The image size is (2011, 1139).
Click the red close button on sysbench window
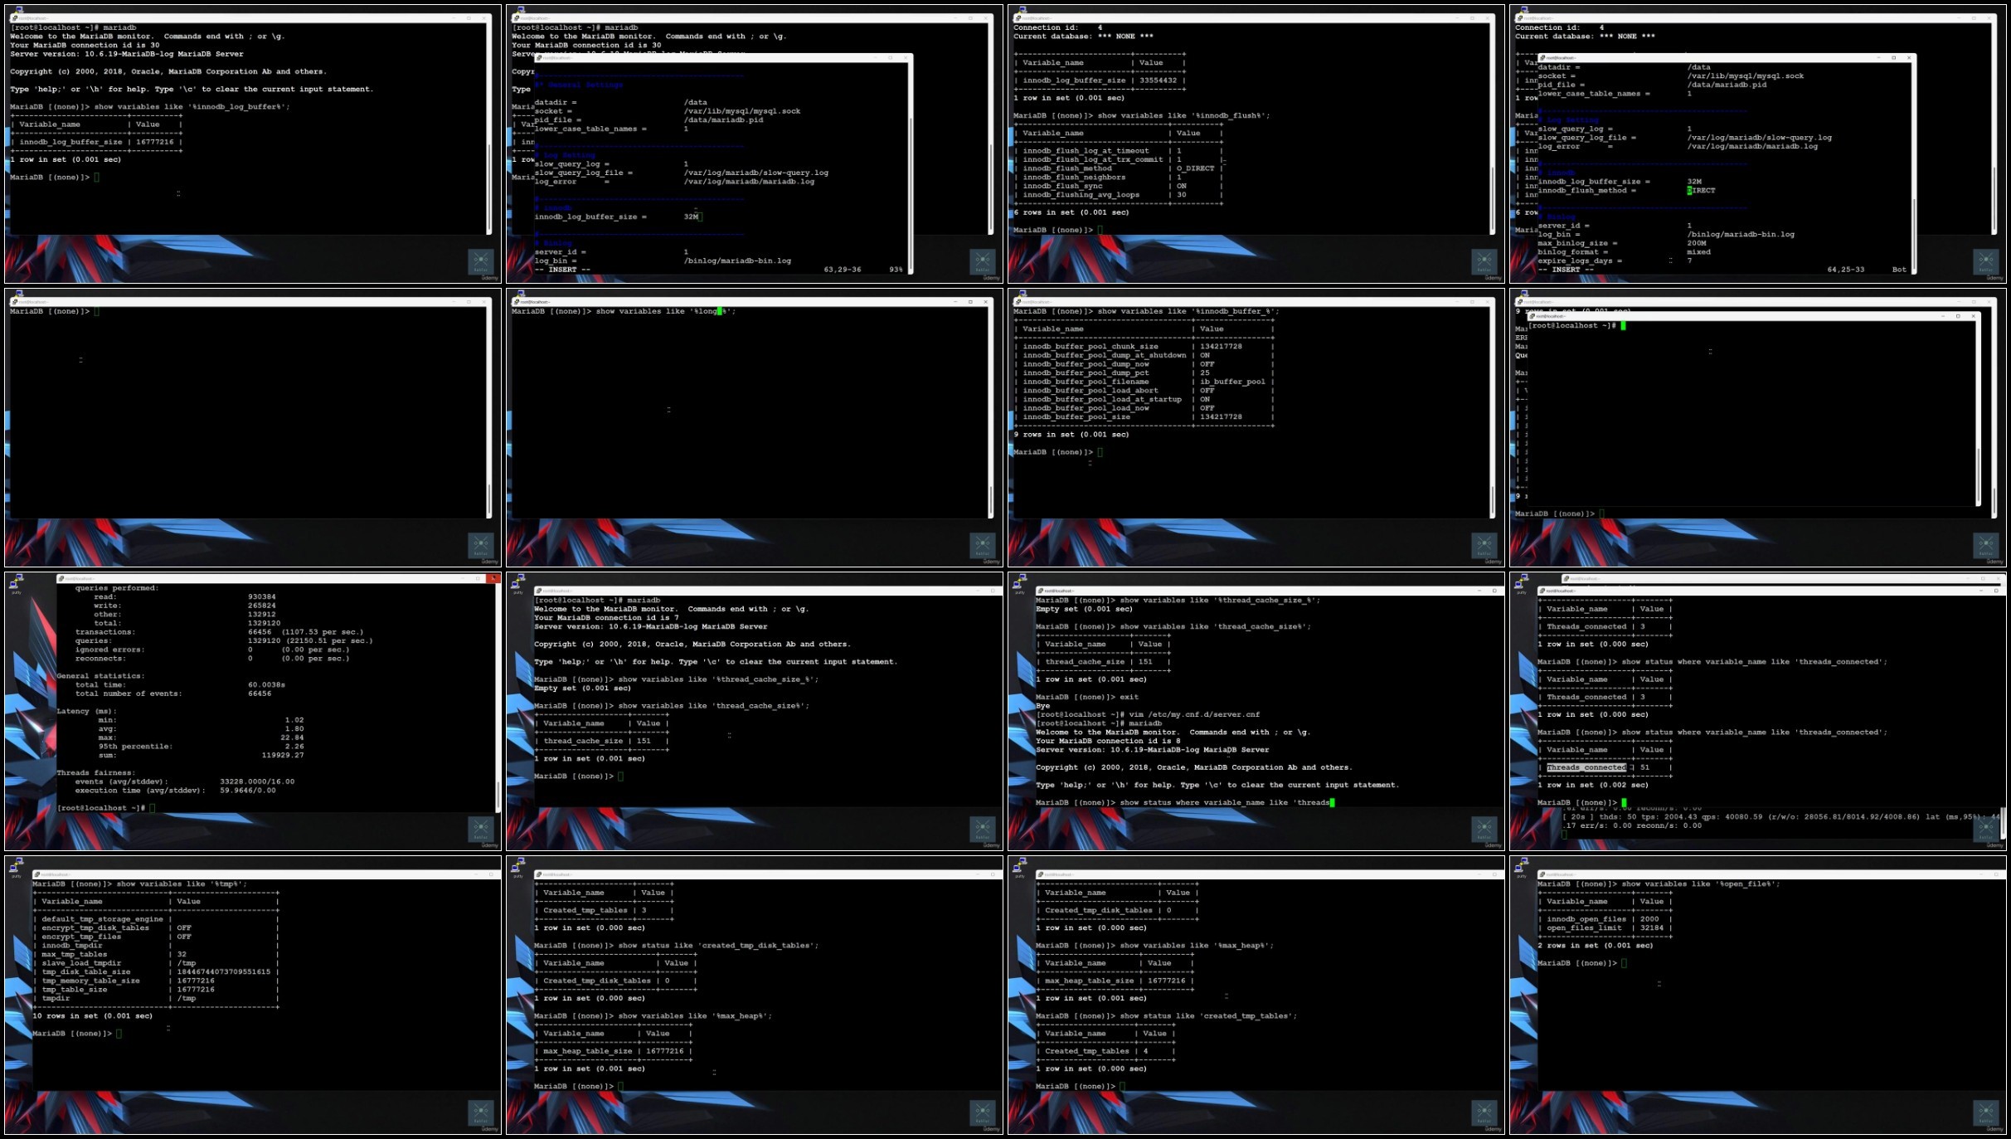[x=493, y=578]
